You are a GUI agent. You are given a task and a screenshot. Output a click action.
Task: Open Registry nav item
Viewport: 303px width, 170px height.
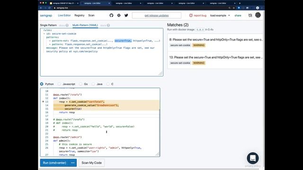(80, 16)
